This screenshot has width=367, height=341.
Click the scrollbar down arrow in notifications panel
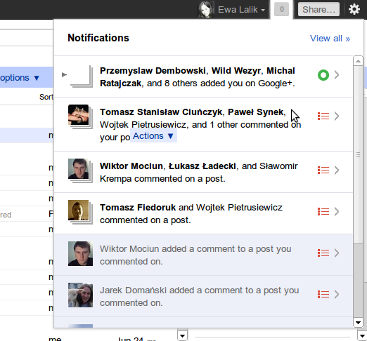(358, 323)
